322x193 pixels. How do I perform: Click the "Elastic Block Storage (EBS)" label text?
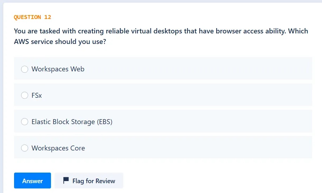72,122
